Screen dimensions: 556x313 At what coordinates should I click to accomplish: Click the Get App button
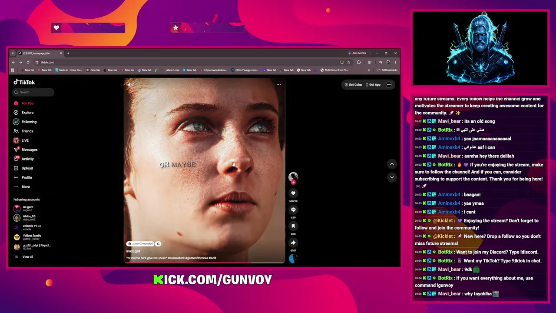point(373,85)
